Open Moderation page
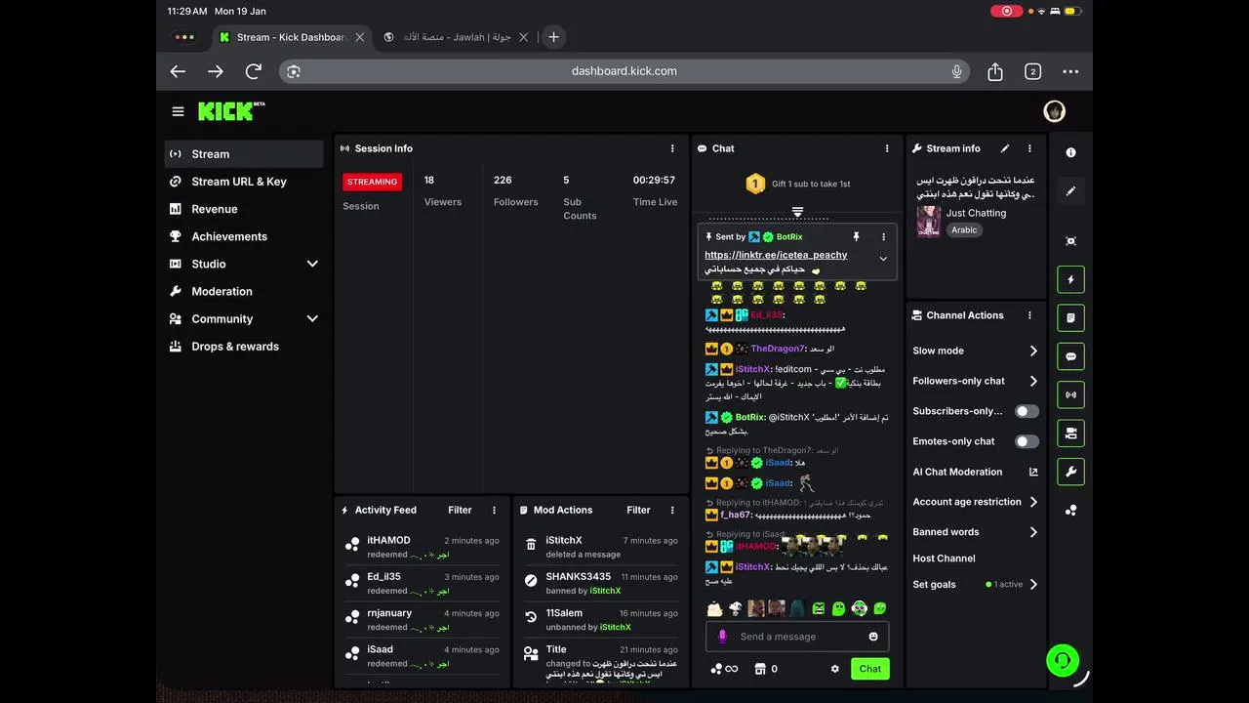 (244, 291)
